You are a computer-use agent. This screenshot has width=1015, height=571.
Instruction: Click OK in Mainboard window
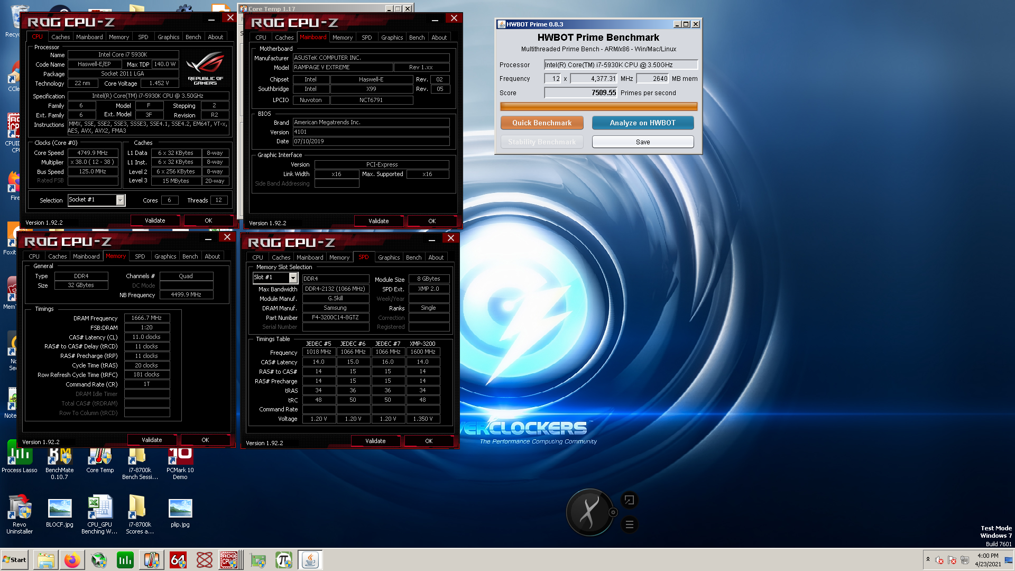[432, 221]
